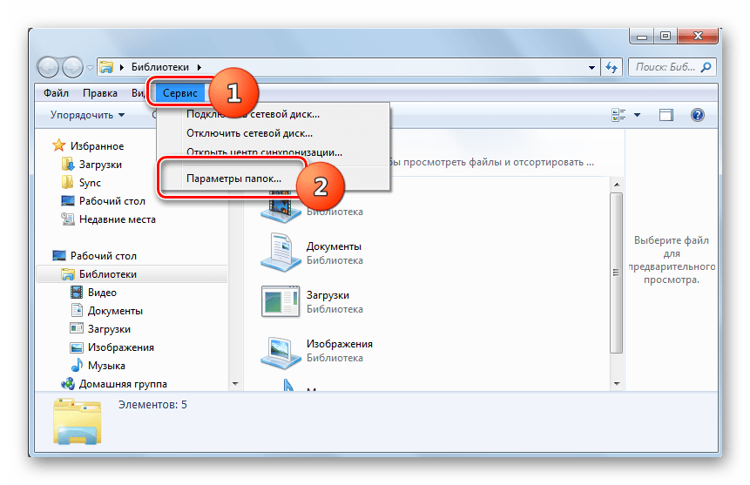This screenshot has height=485, width=750.
Task: Open address bar history dropdown
Action: point(591,67)
